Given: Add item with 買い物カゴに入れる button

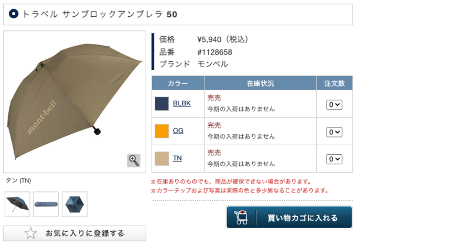Looking at the screenshot, I should point(289,217).
